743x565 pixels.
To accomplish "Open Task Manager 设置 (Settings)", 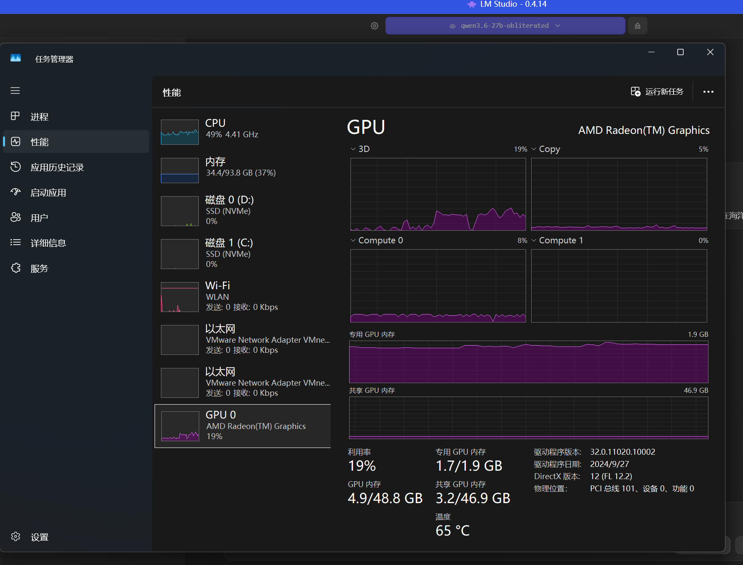I will click(x=76, y=537).
